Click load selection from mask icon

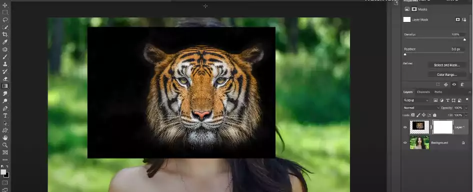pos(438,85)
